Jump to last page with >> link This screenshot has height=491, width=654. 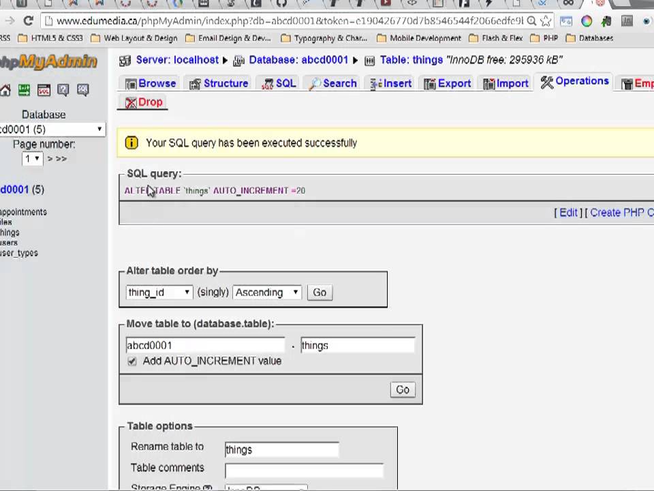61,159
